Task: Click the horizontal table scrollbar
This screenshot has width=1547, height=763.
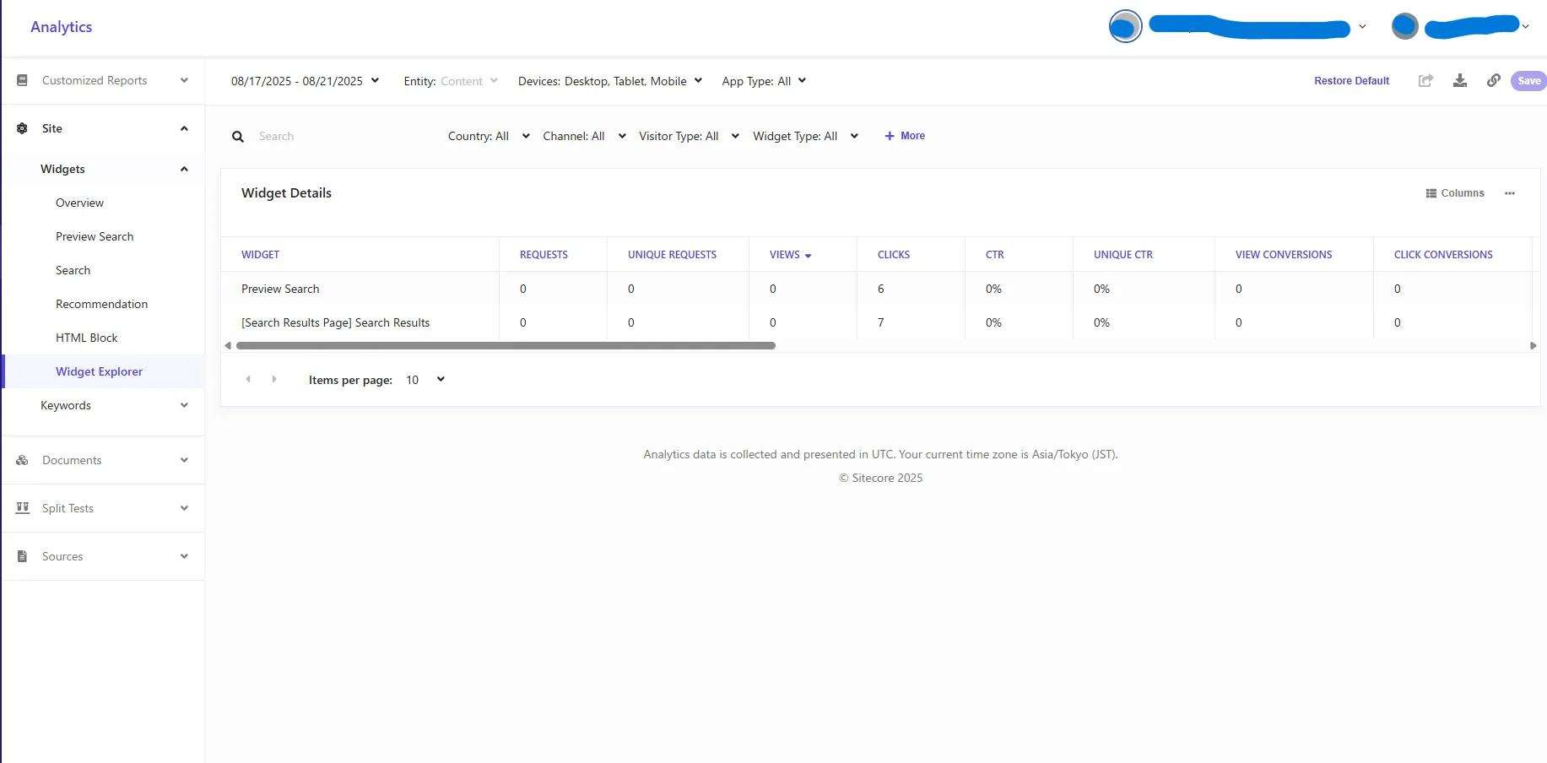Action: tap(506, 346)
